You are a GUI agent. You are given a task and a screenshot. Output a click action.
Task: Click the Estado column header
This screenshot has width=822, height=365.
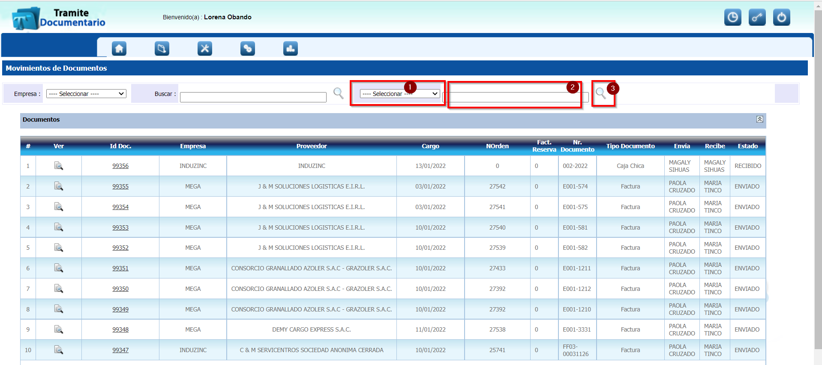coord(748,146)
